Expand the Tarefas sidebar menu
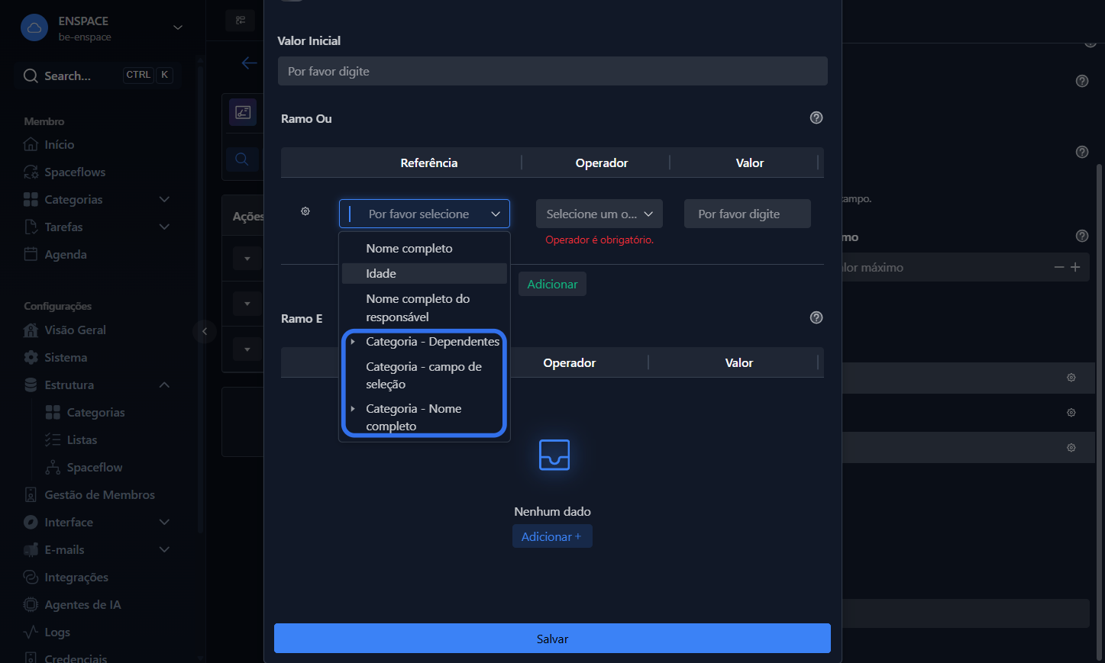The width and height of the screenshot is (1105, 663). 164,227
